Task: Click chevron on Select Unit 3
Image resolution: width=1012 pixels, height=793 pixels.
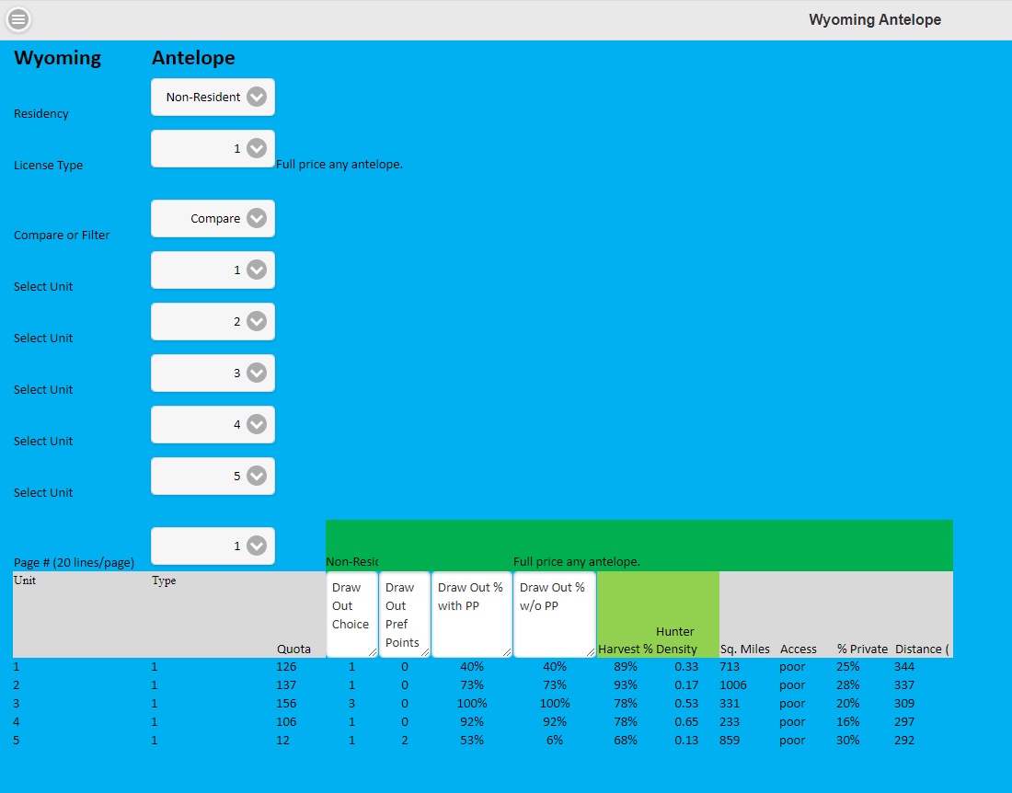Action: [257, 374]
